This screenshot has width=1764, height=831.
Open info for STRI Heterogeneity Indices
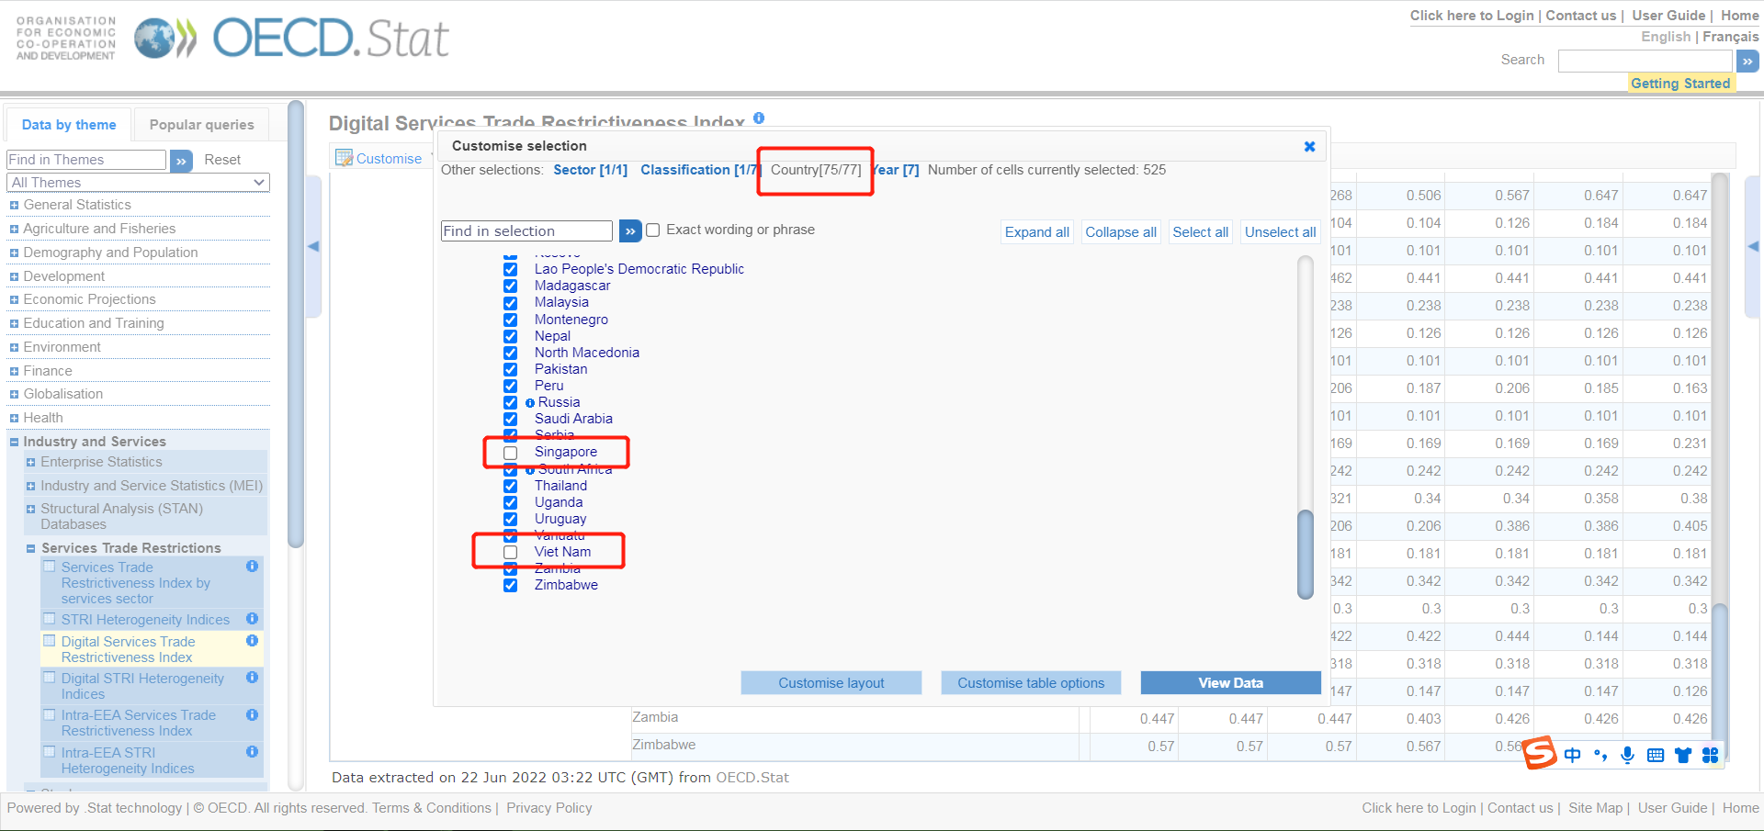pyautogui.click(x=252, y=619)
